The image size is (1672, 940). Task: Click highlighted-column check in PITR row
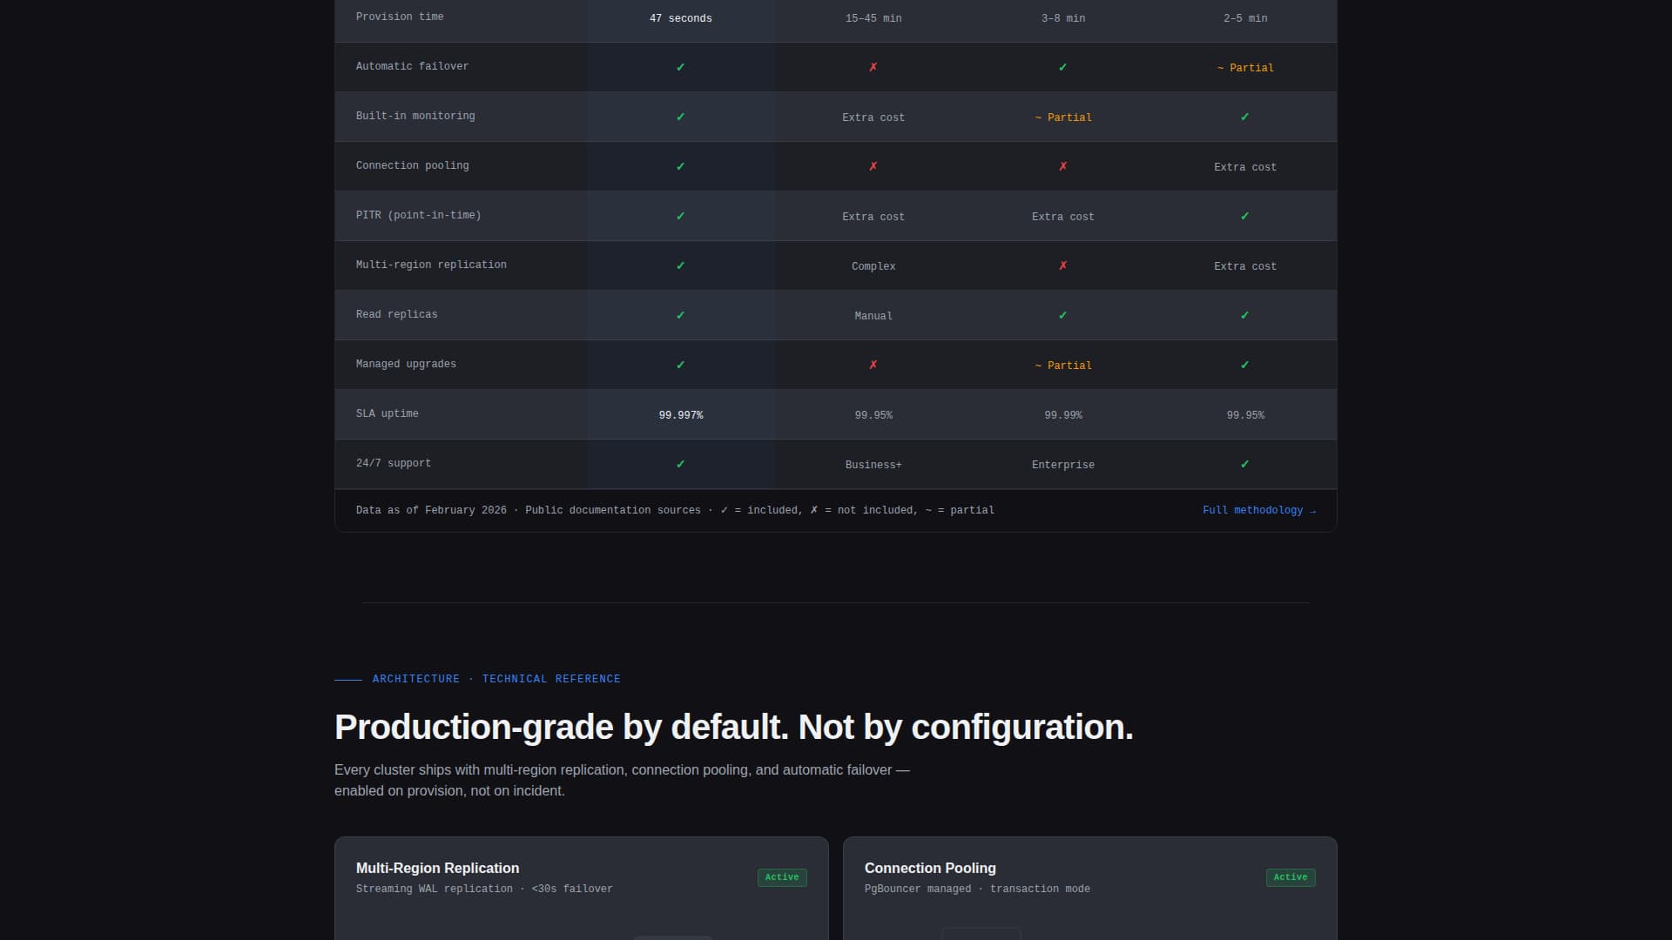point(681,216)
